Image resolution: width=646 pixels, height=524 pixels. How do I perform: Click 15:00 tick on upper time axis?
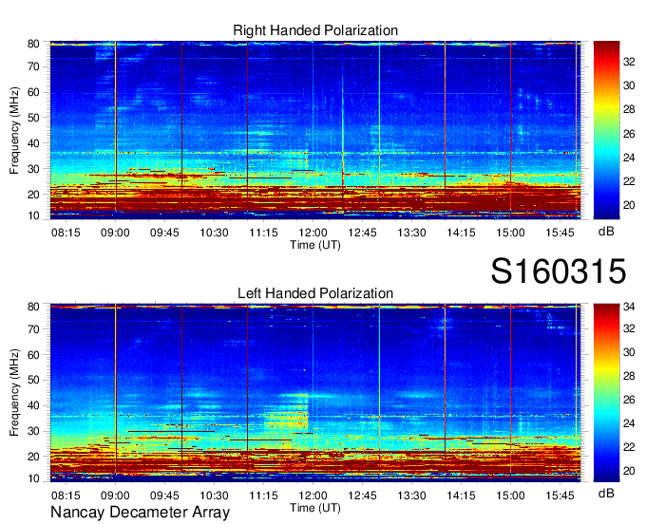pyautogui.click(x=510, y=233)
